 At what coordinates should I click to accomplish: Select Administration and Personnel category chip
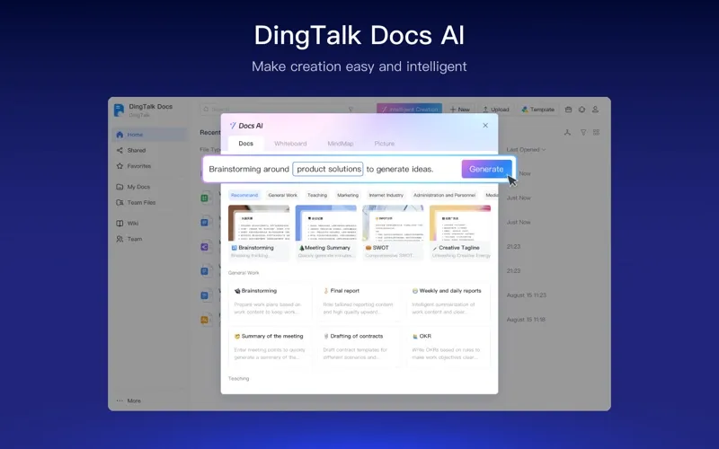pos(444,195)
